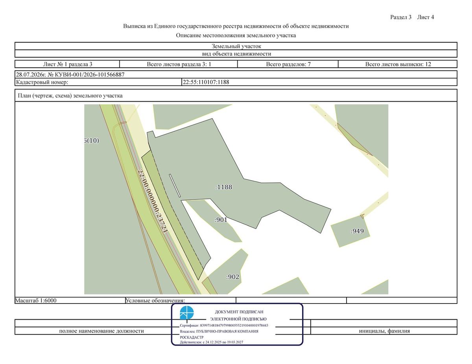This screenshot has width=472, height=364.
Task: Select the 'Кадастровый номер:' label
Action: pyautogui.click(x=42, y=82)
